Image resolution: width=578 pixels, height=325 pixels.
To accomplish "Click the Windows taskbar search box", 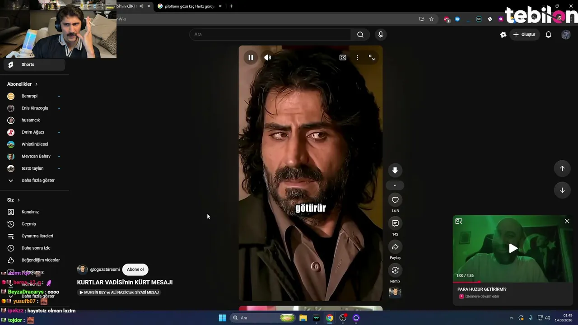I will coord(264,318).
